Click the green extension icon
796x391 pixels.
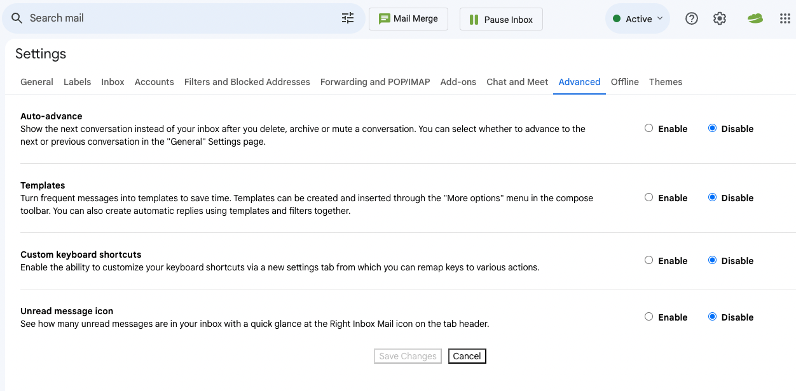[755, 19]
